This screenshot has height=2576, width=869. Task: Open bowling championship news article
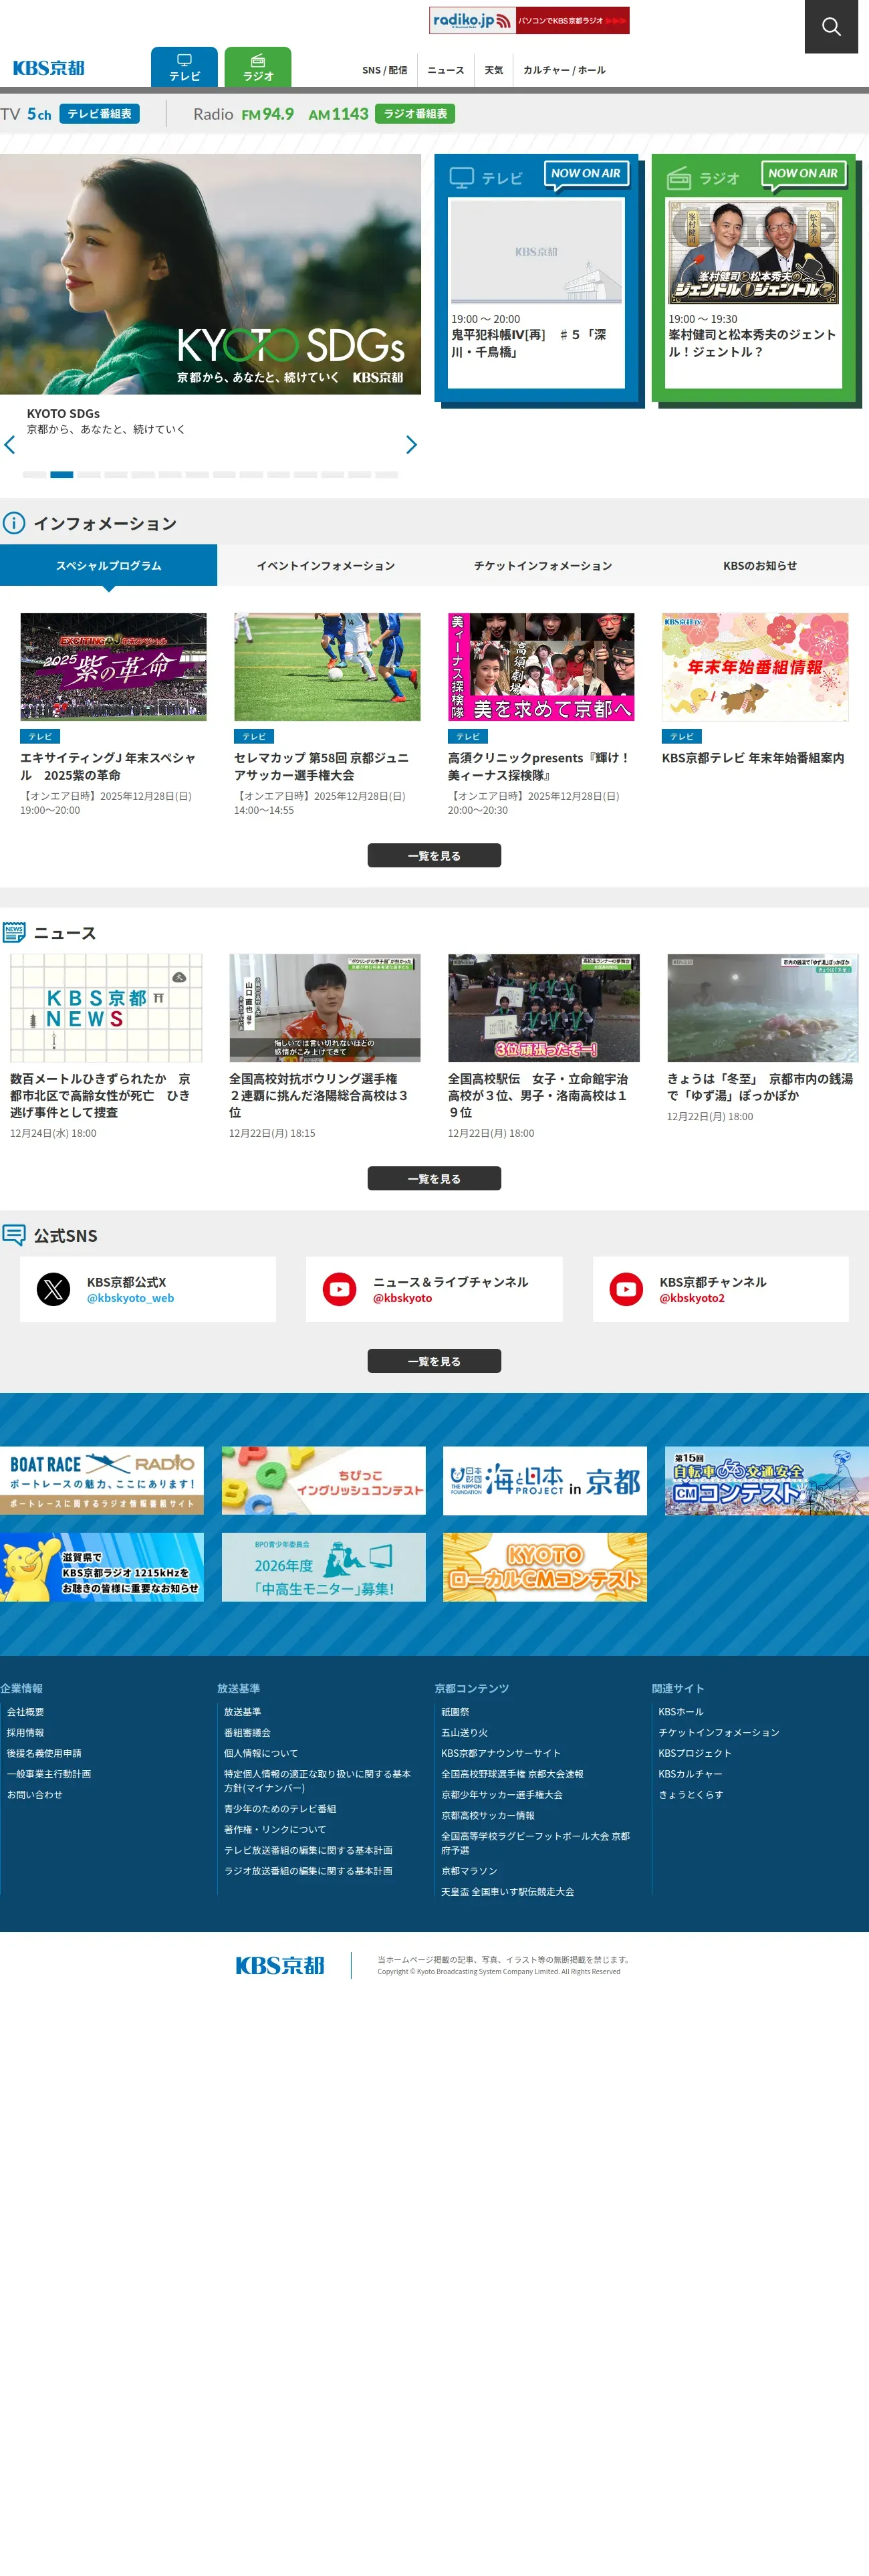(x=325, y=1008)
